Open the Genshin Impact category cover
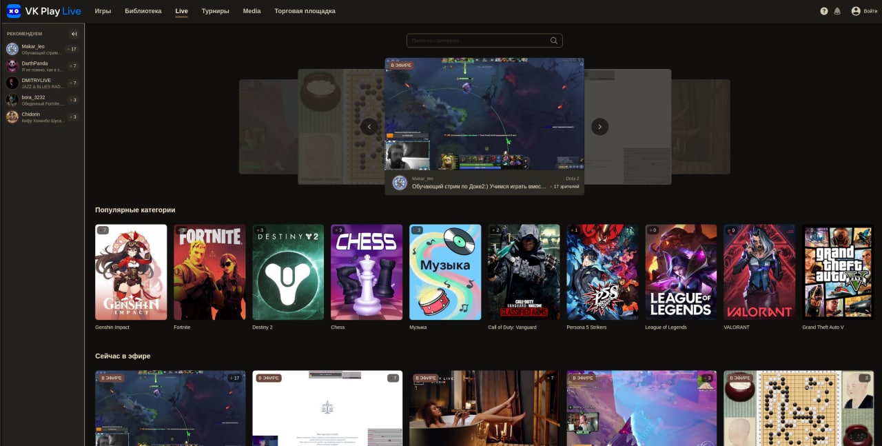The width and height of the screenshot is (882, 446). click(x=131, y=272)
